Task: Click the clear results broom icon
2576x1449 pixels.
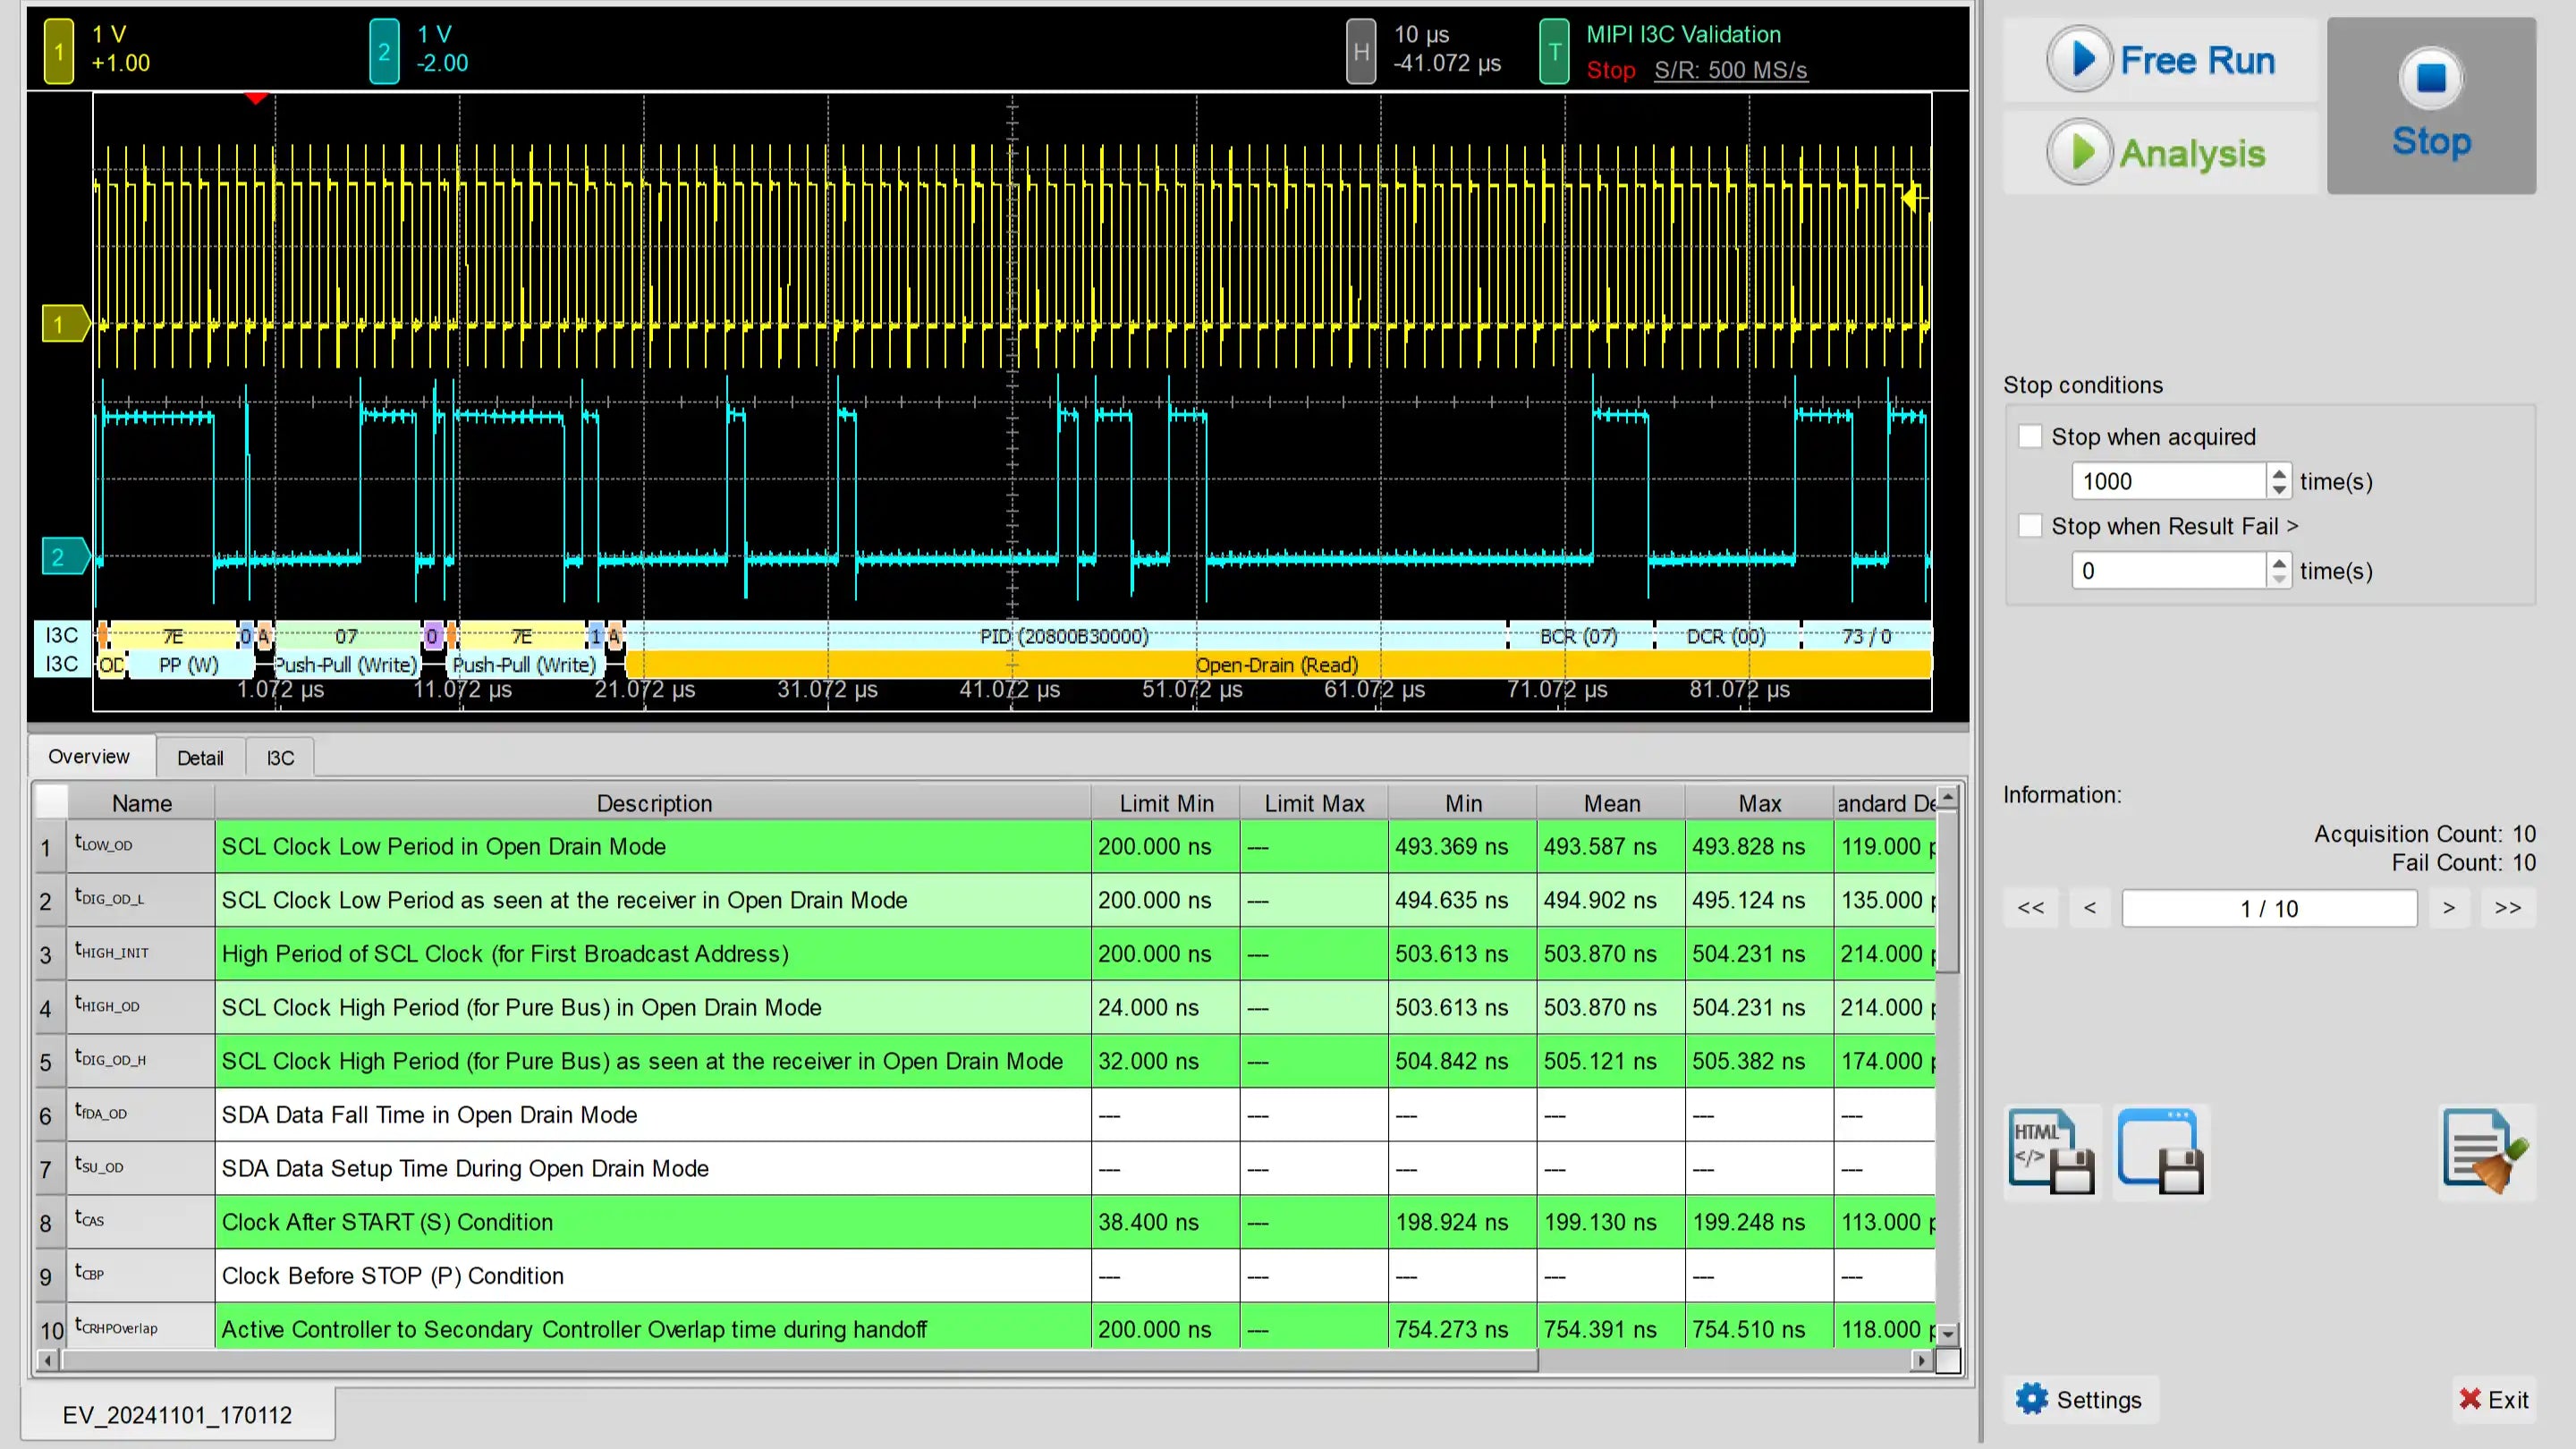Action: pos(2486,1152)
